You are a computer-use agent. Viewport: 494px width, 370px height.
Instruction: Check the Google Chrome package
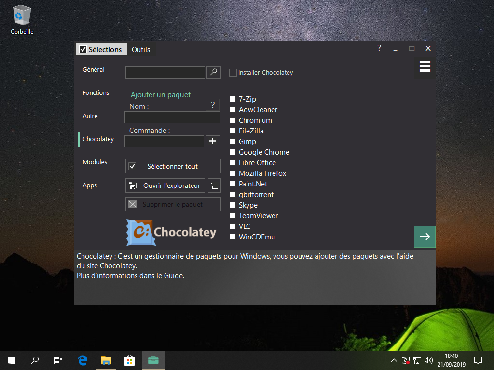point(233,152)
